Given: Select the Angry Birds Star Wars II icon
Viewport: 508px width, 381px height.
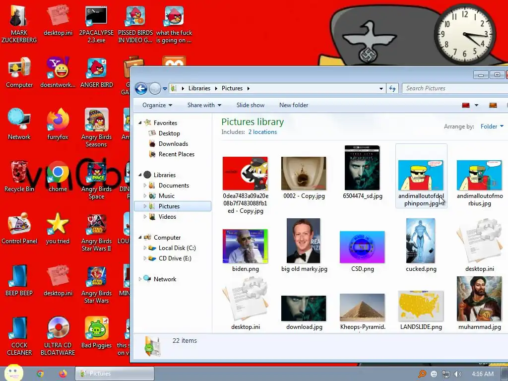Looking at the screenshot, I should click(x=96, y=232).
